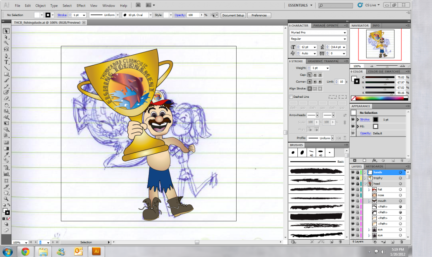The image size is (432, 257).
Task: Select the Free Transform tool
Action: 6,123
